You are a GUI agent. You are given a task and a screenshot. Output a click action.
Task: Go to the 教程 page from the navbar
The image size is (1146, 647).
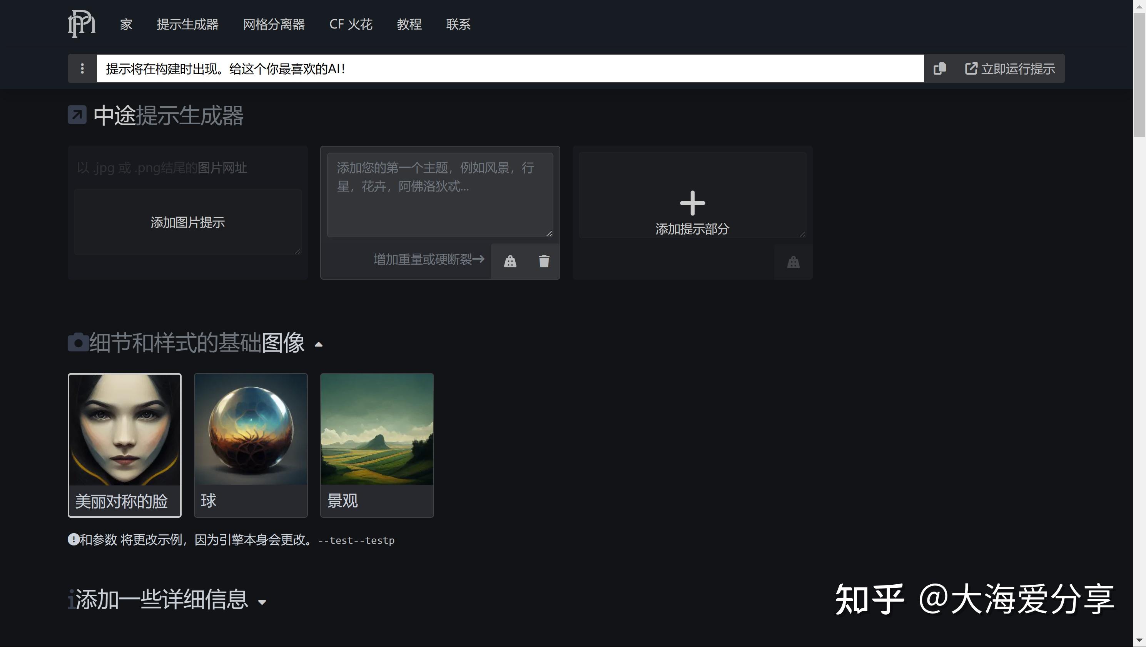409,25
